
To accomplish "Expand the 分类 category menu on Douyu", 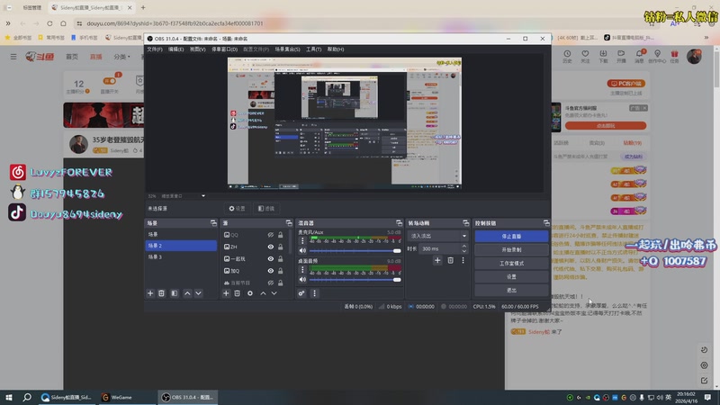I will pyautogui.click(x=121, y=57).
